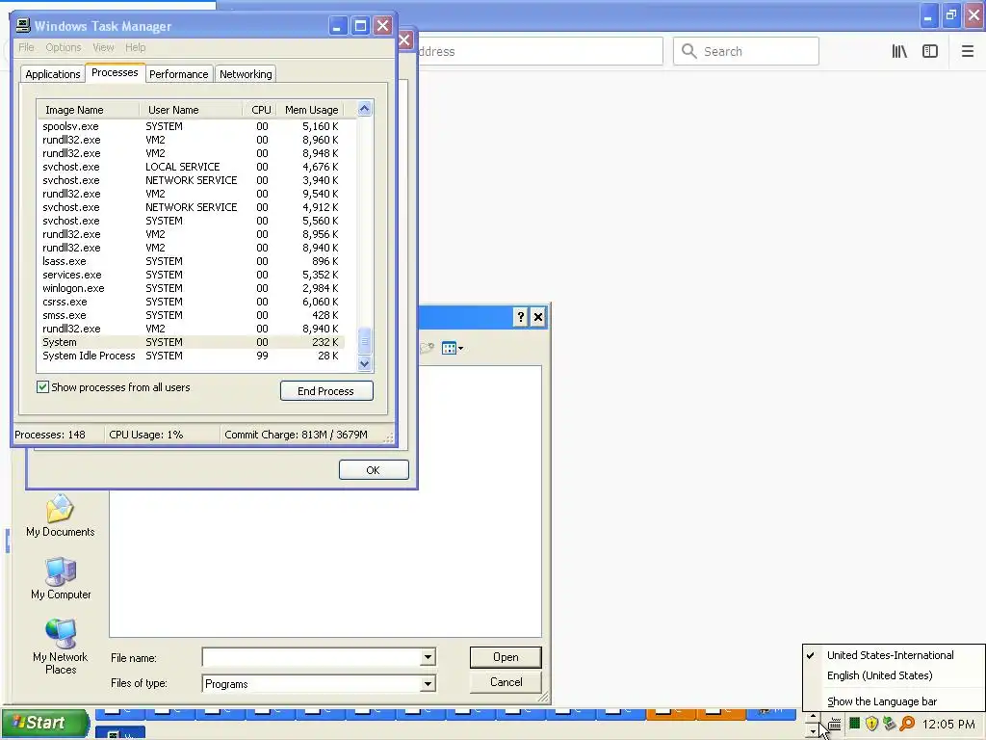The height and width of the screenshot is (740, 986).
Task: Select the csrss.exe process row
Action: [191, 302]
